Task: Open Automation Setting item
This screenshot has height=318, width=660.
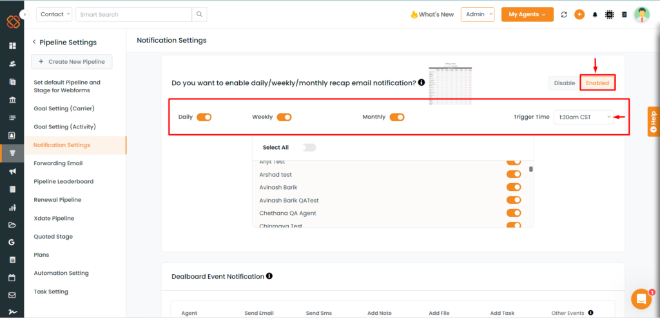Action: click(61, 273)
